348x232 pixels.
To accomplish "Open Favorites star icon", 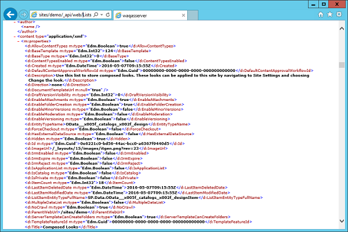I will [330, 14].
